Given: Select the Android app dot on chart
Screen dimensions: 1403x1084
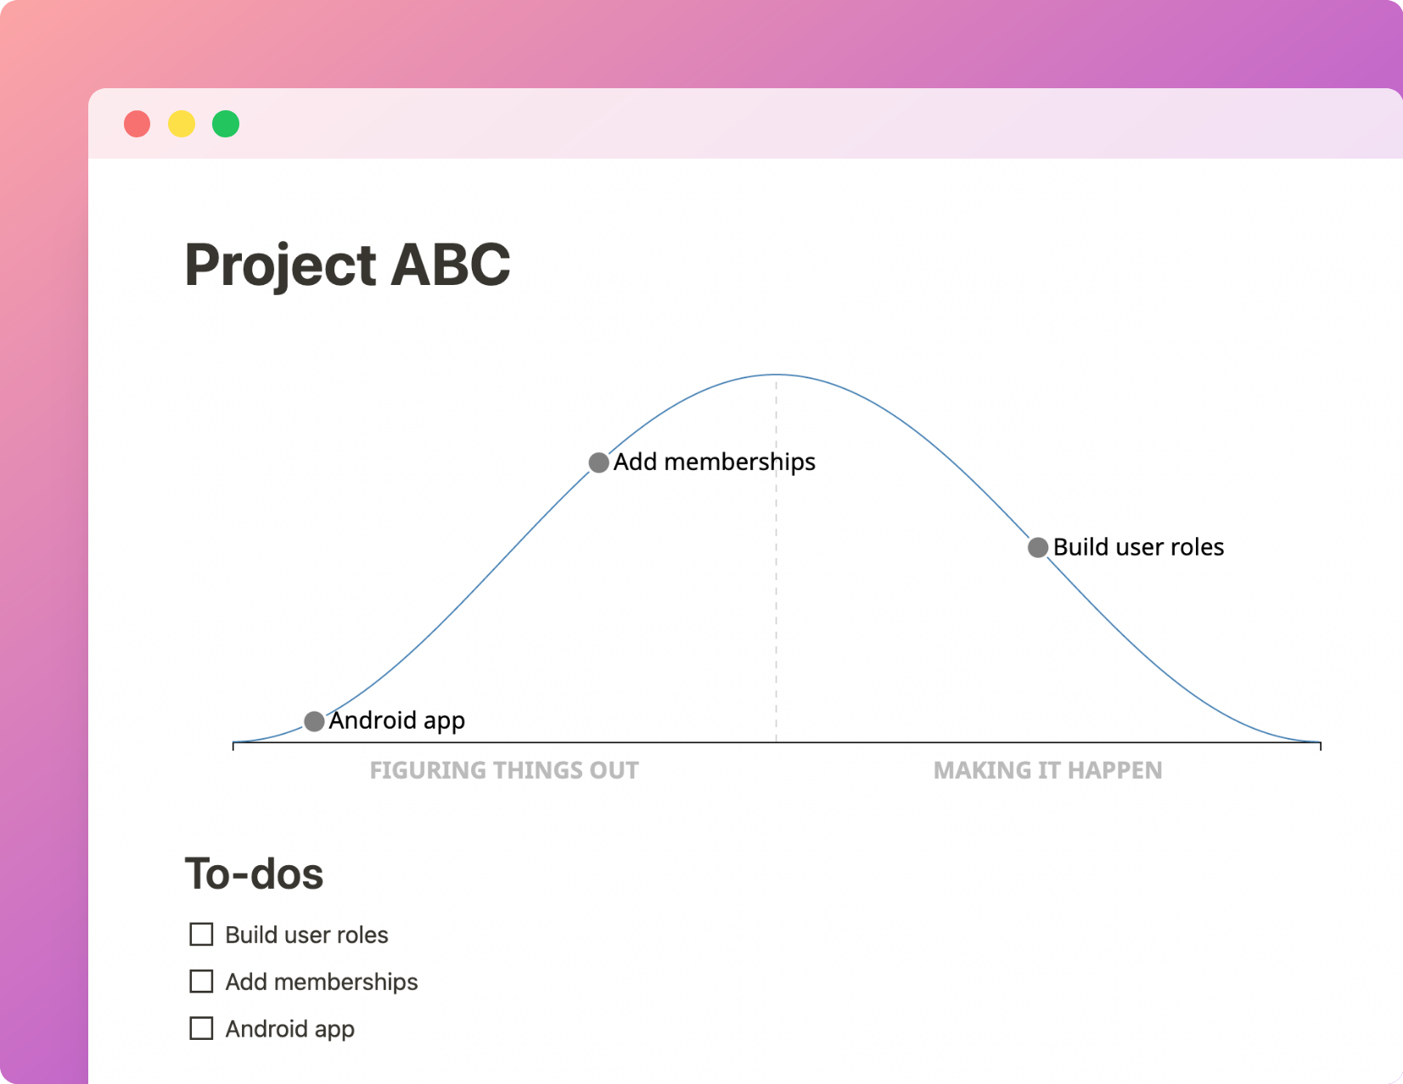Looking at the screenshot, I should tap(314, 721).
